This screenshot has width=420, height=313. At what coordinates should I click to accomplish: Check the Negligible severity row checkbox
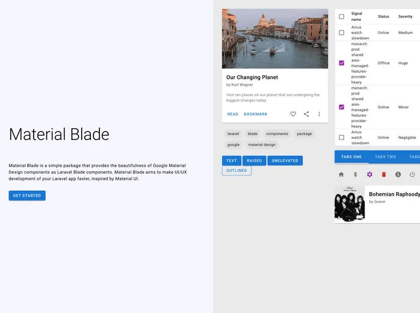(x=341, y=138)
